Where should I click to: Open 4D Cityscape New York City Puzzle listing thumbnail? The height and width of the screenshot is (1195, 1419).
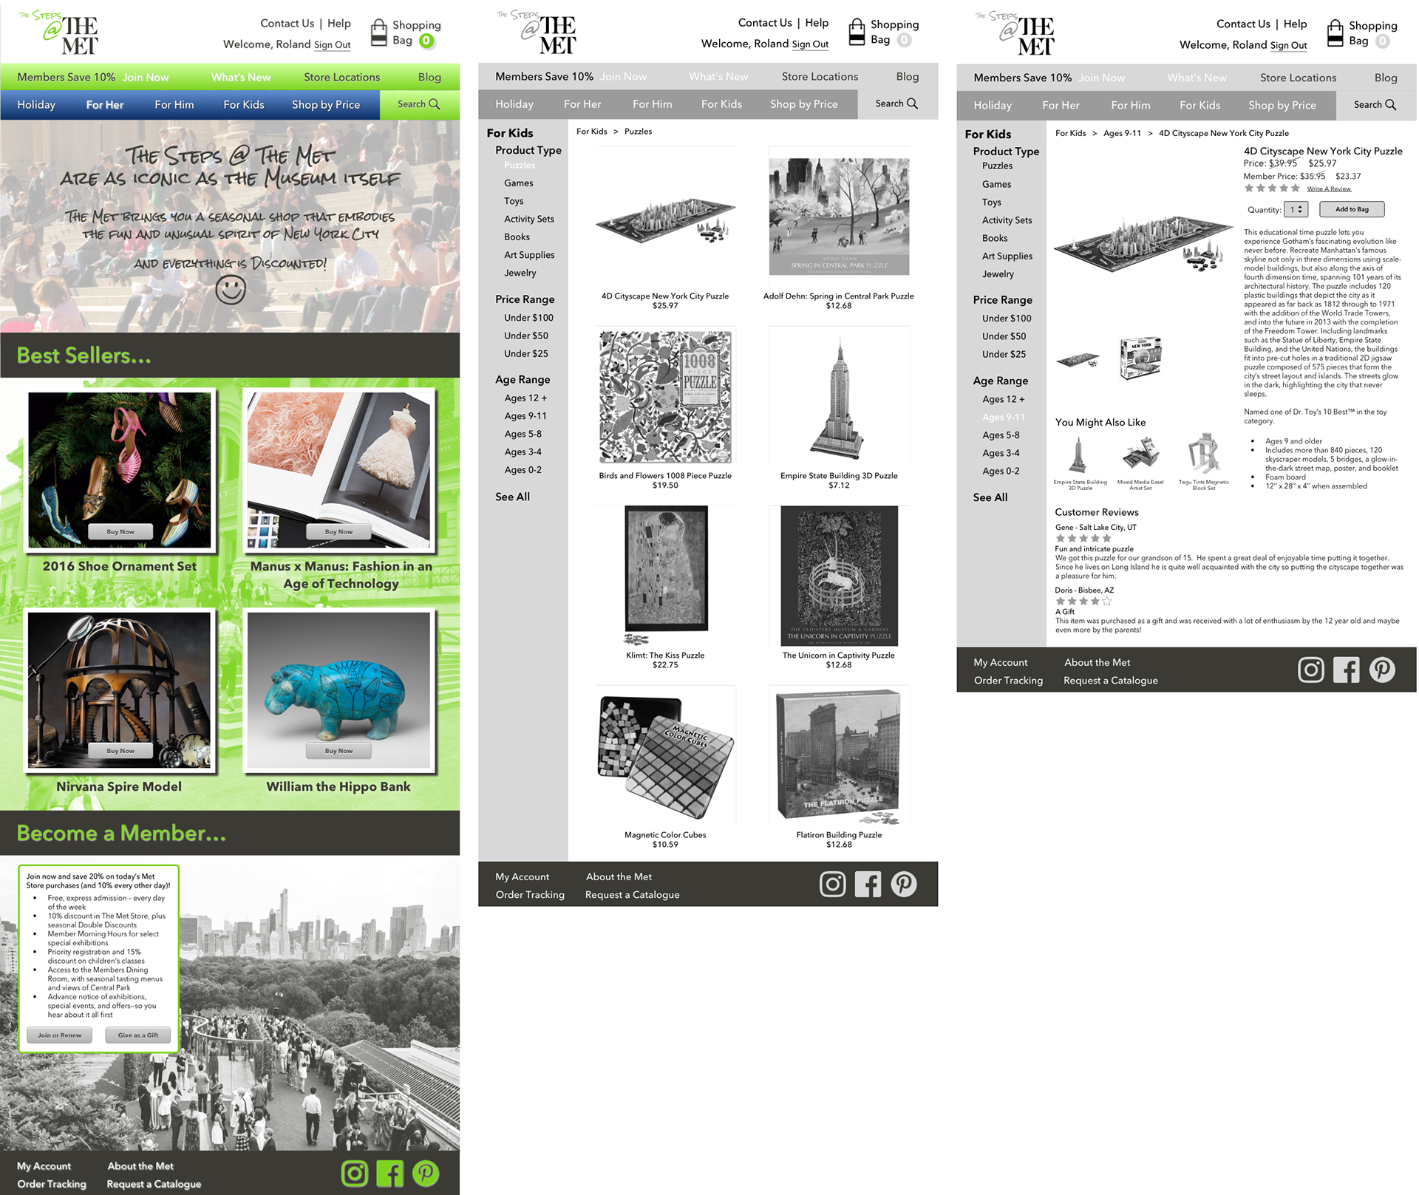pos(665,221)
